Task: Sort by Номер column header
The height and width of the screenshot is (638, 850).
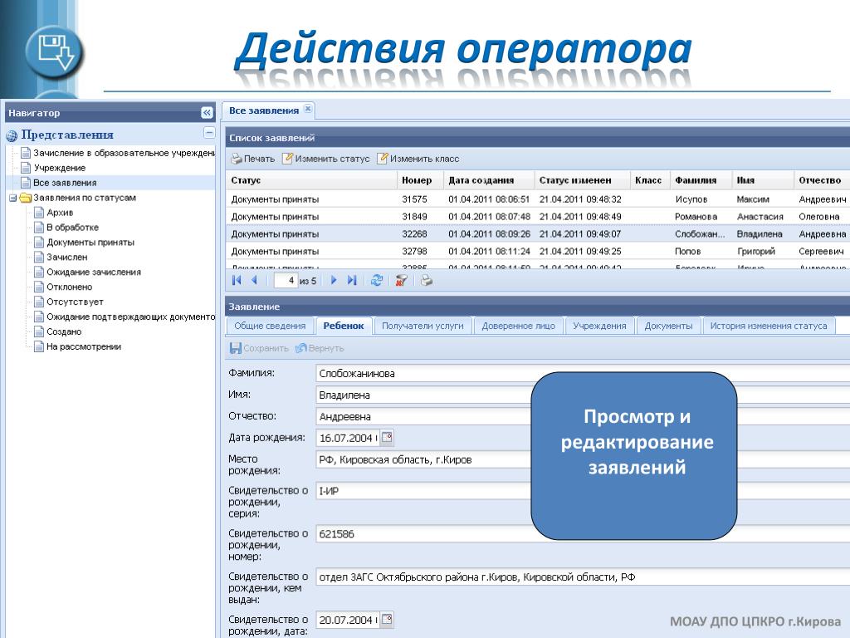Action: pos(420,180)
